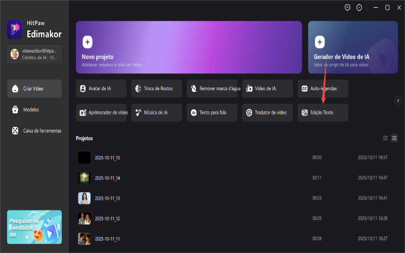Switch projects to list view
The height and width of the screenshot is (253, 405).
click(x=394, y=138)
